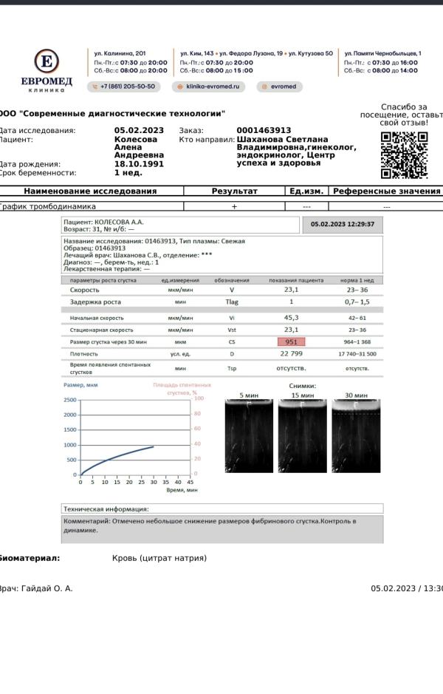Image resolution: width=443 pixels, height=694 pixels.
Task: Click the Референсные значения column header
Action: pos(386,191)
